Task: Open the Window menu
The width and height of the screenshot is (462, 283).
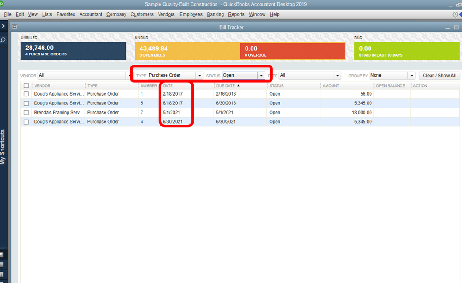Action: point(257,14)
